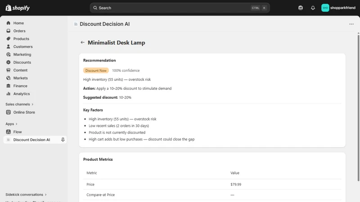Viewport: 360px width, 202px height.
Task: Click the page vertical scrollbar
Action: click(358, 108)
